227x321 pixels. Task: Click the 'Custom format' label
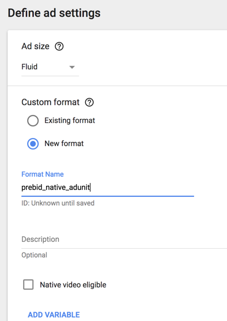click(51, 102)
